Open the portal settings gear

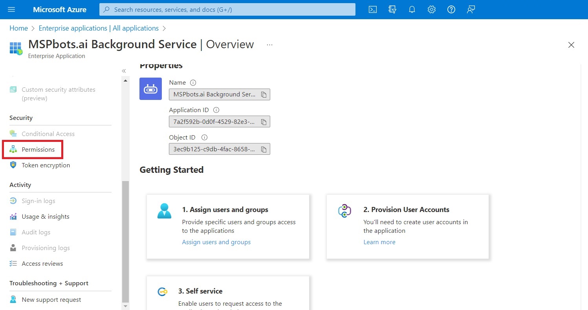click(x=431, y=10)
